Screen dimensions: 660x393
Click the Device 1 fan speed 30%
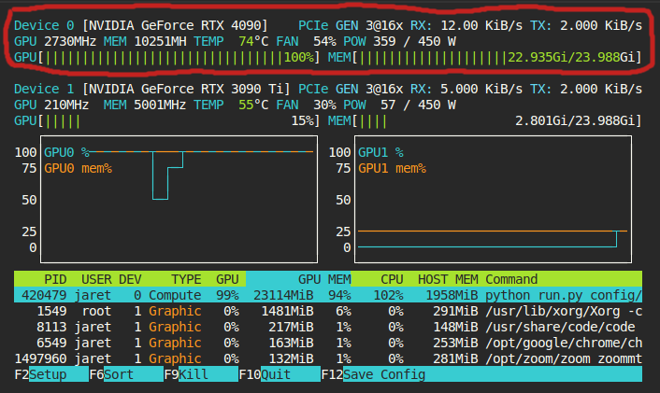pyautogui.click(x=324, y=105)
